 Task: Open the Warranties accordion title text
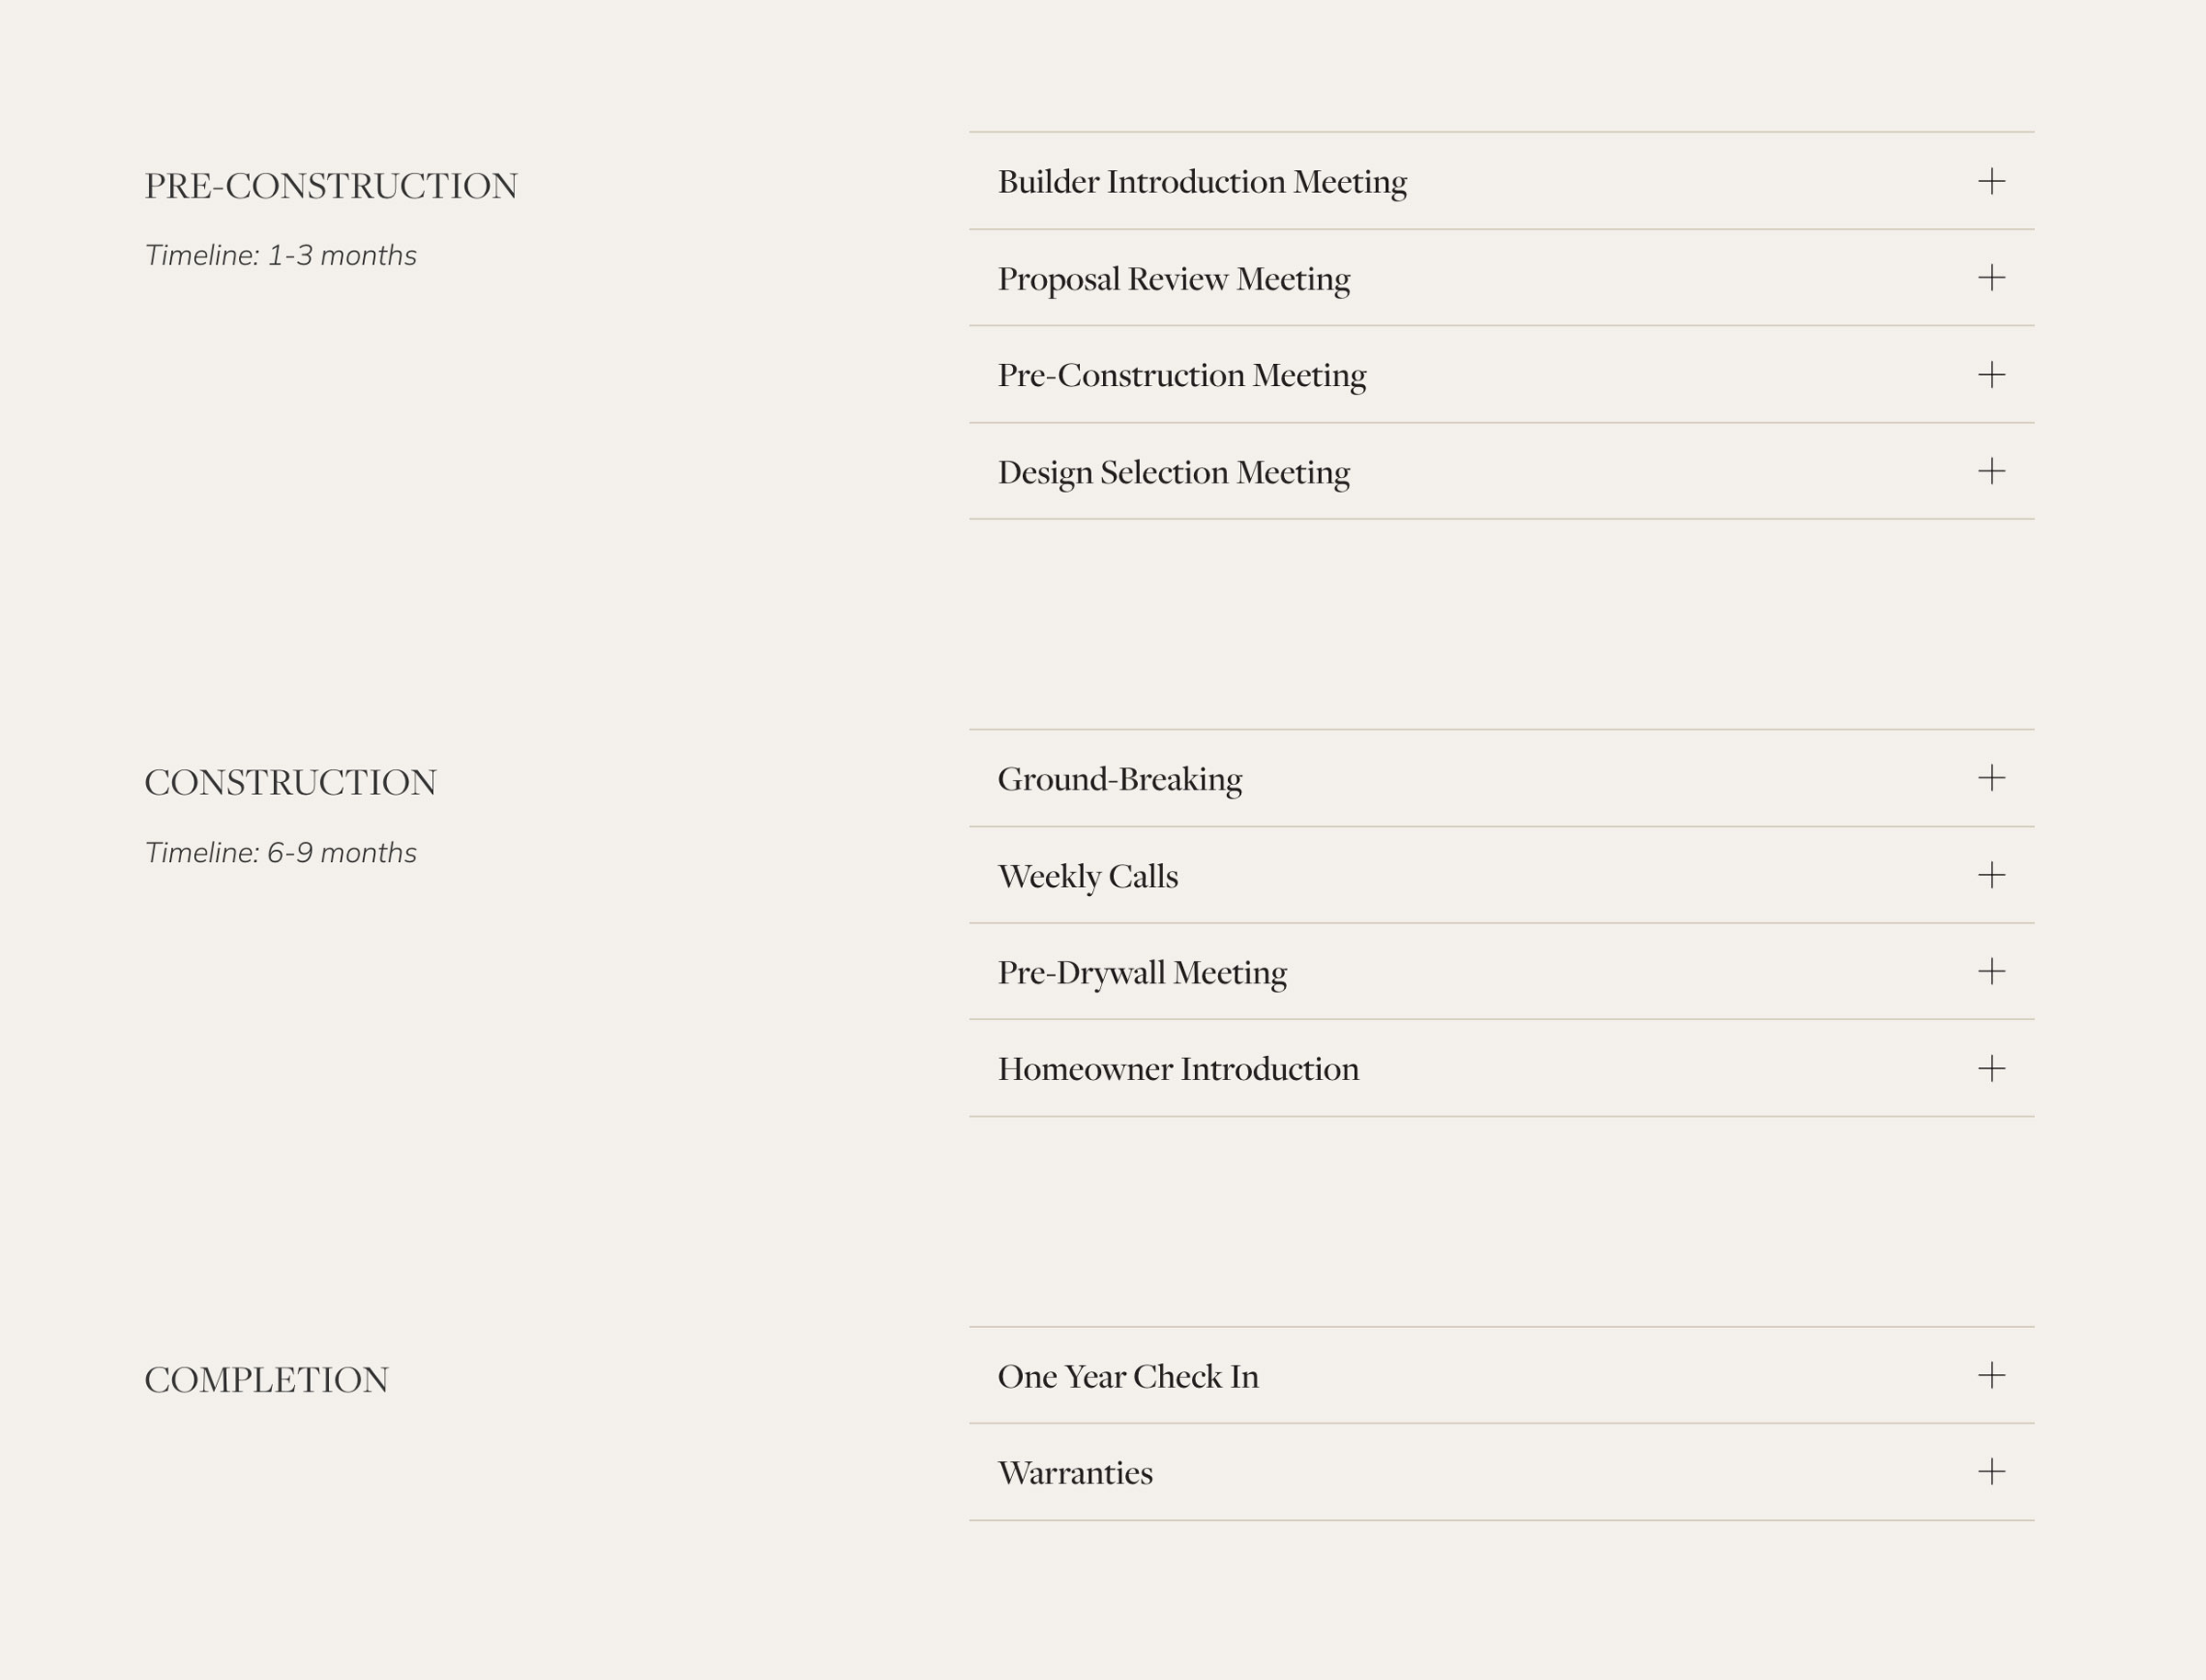point(1075,1473)
